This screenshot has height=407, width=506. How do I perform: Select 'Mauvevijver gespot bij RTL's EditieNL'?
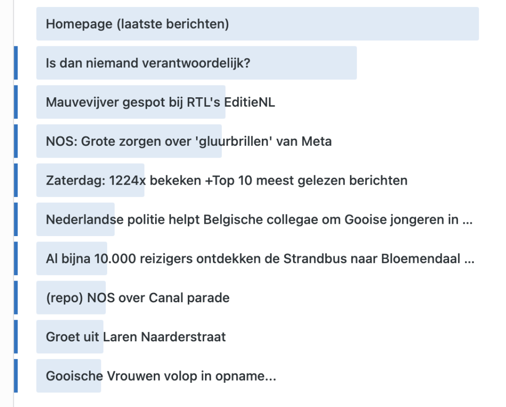[x=161, y=102]
